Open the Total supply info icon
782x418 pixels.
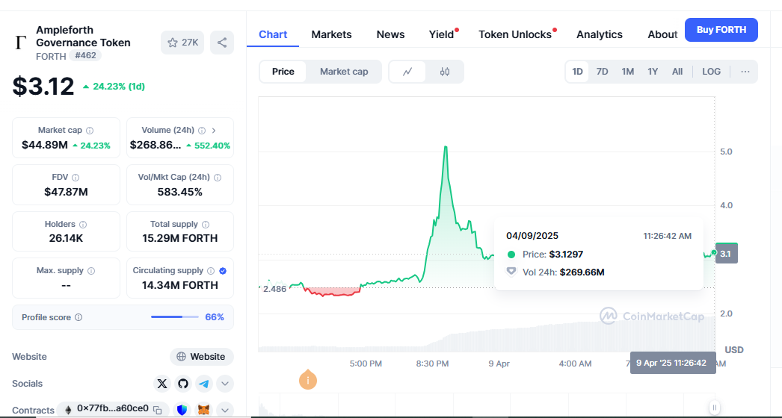[206, 225]
